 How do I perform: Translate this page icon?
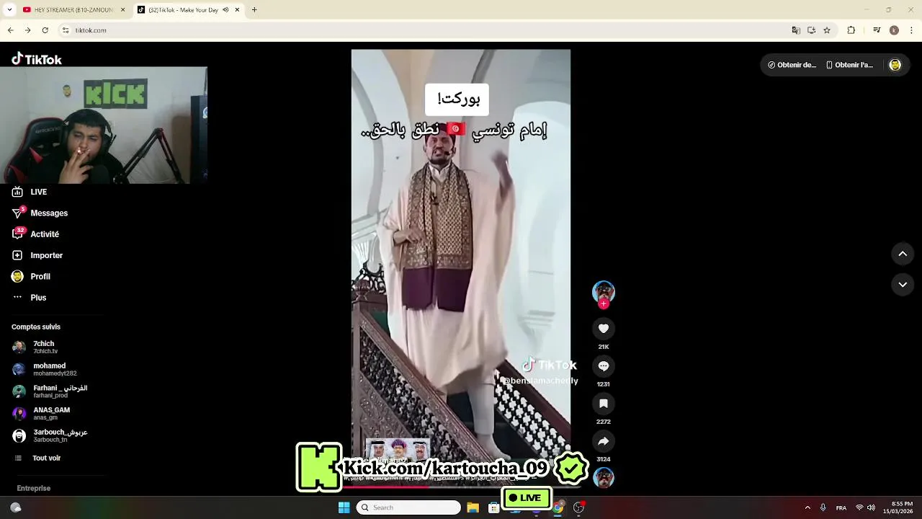pyautogui.click(x=796, y=30)
